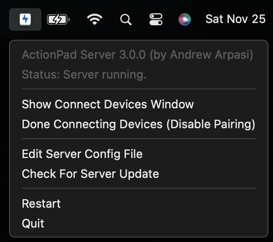This screenshot has width=273, height=242.
Task: Click the Sat Nov 25 date
Action: click(x=236, y=19)
